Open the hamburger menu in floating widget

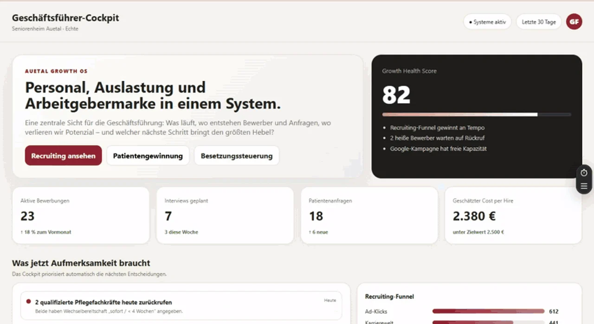[584, 186]
